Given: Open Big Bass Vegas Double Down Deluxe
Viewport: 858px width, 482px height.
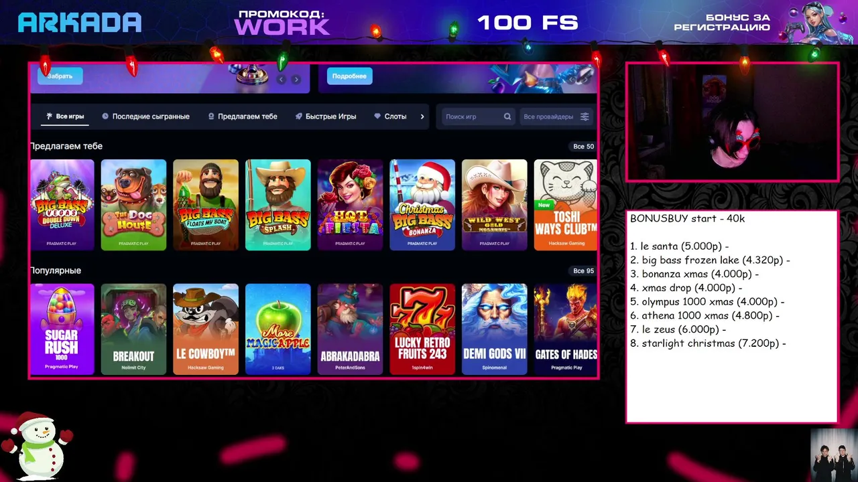Looking at the screenshot, I should [x=62, y=205].
